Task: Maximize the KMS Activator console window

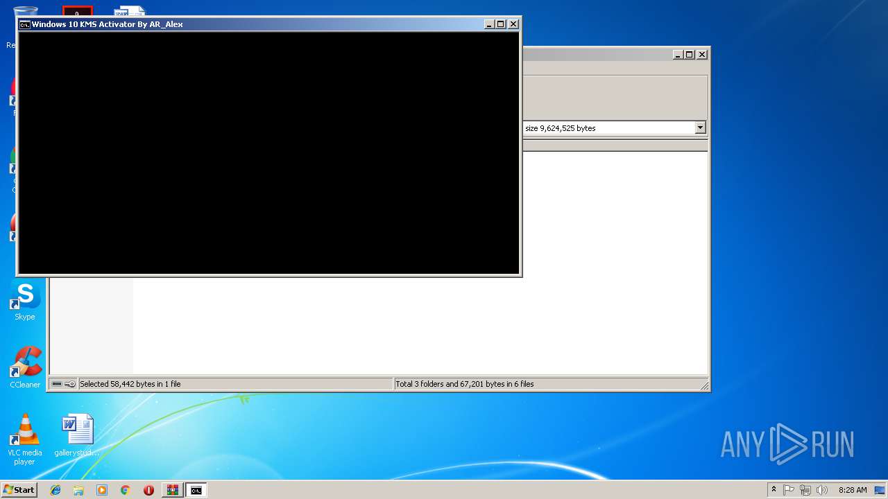Action: click(x=501, y=24)
